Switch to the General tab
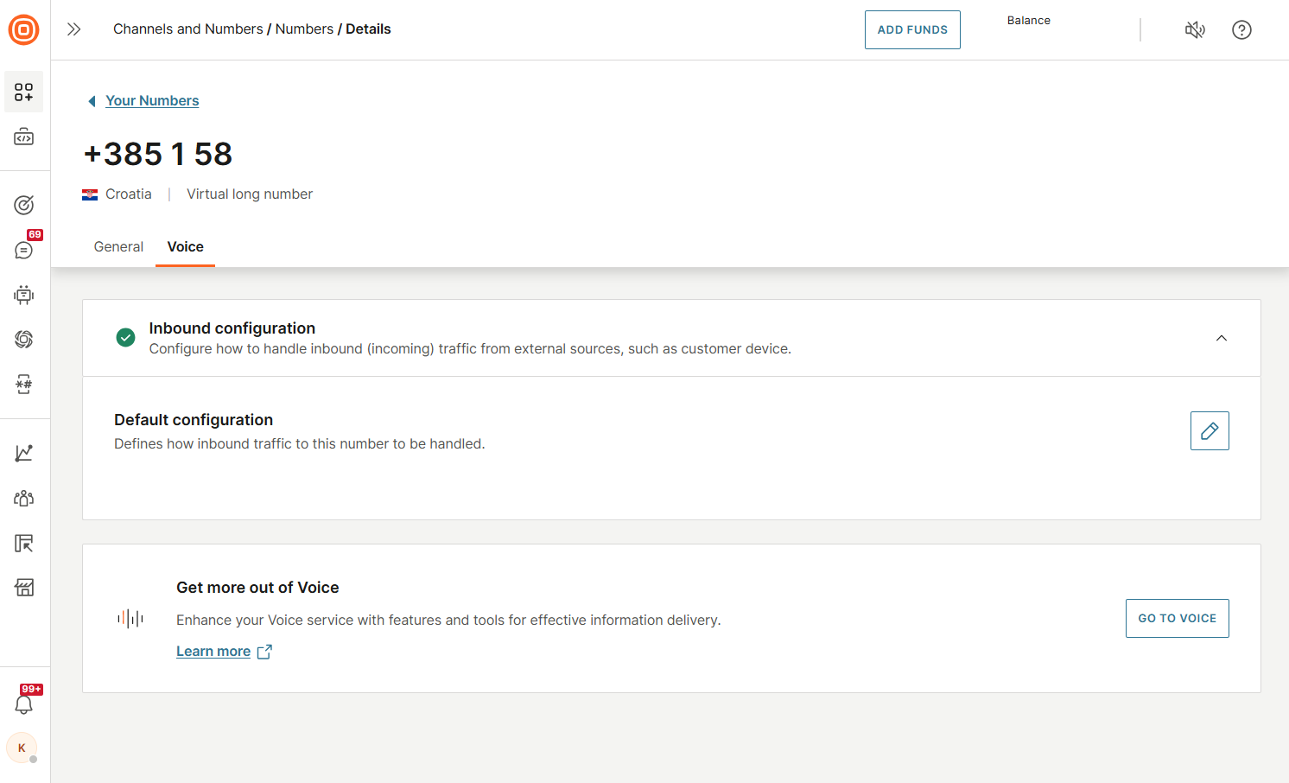1289x783 pixels. click(118, 247)
